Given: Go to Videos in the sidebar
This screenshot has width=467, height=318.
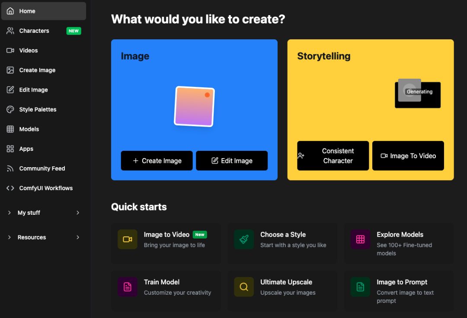Looking at the screenshot, I should click(x=44, y=50).
